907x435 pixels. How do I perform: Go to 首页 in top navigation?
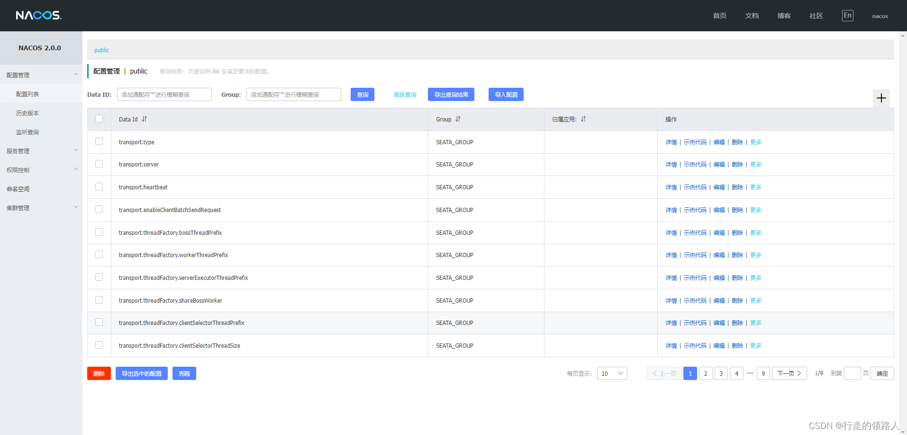tap(720, 16)
